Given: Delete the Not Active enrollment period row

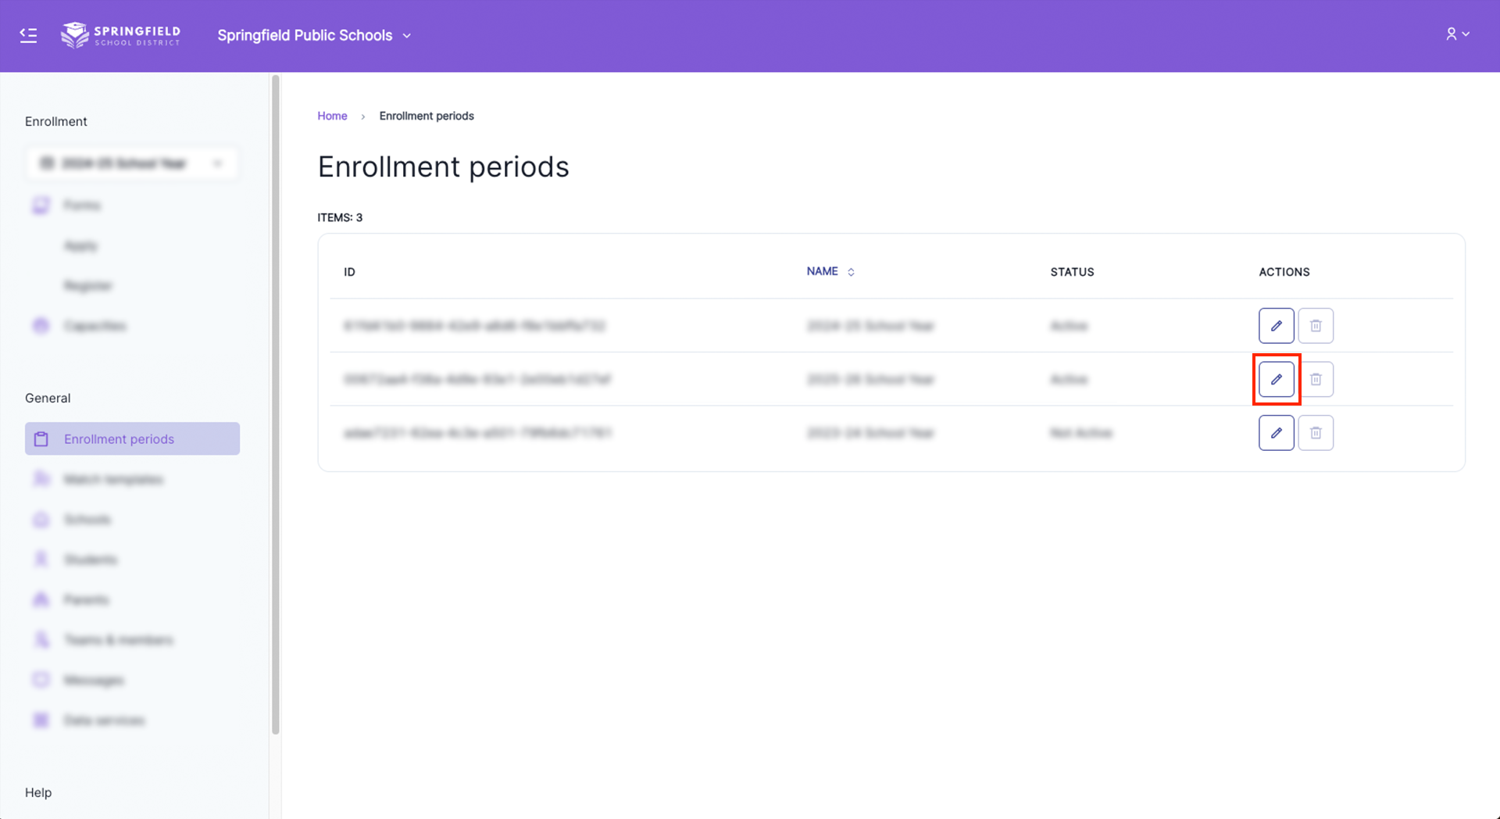Looking at the screenshot, I should pos(1316,433).
